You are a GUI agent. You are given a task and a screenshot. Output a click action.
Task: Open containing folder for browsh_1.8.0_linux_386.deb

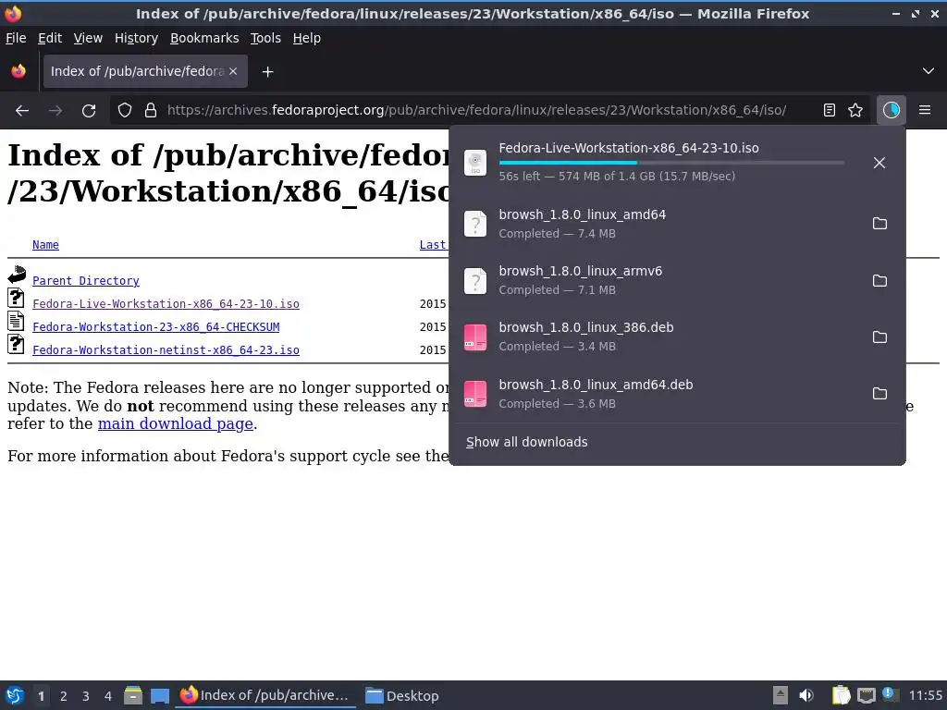pos(880,337)
